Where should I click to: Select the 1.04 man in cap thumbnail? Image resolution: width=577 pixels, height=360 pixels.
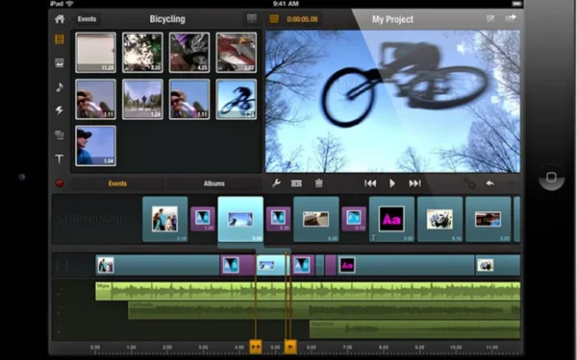(95, 146)
